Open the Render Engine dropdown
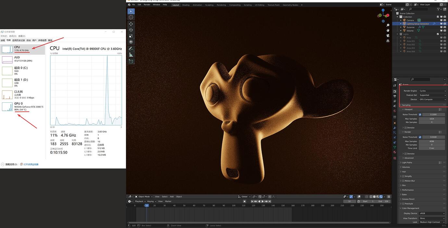 click(432, 91)
